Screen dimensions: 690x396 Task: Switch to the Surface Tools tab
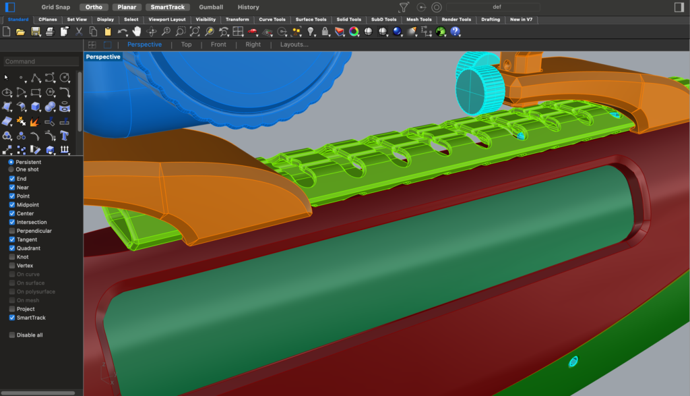[311, 20]
